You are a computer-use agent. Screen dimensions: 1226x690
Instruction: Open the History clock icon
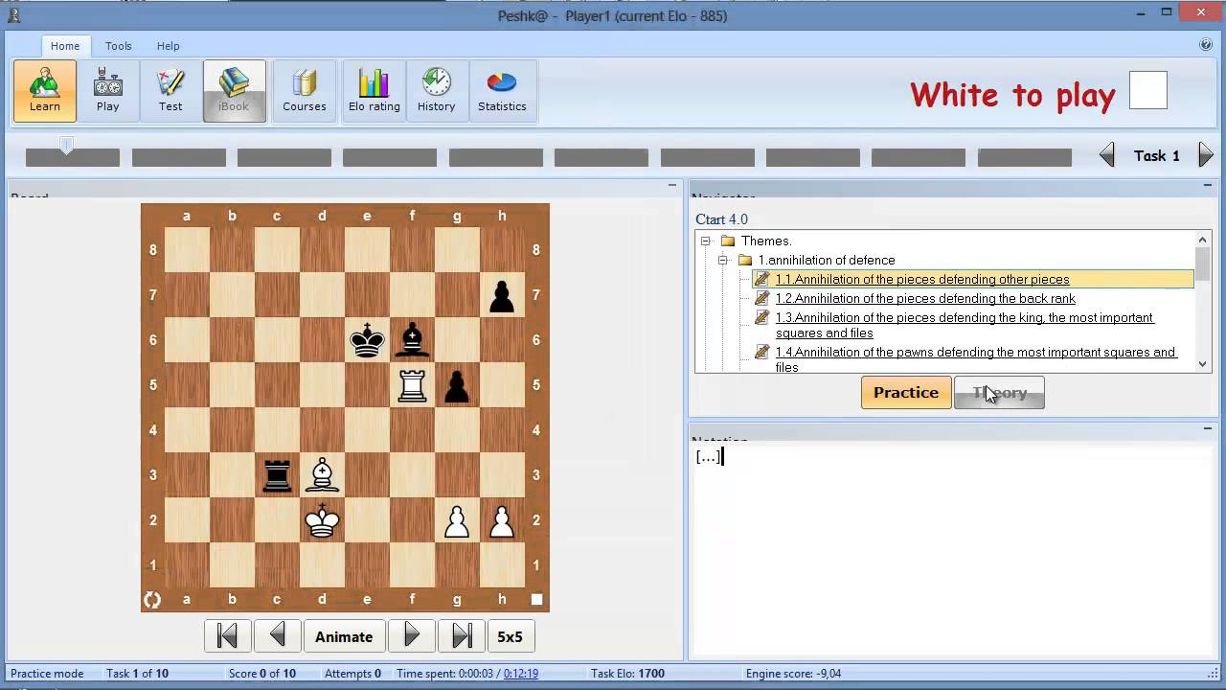(436, 91)
